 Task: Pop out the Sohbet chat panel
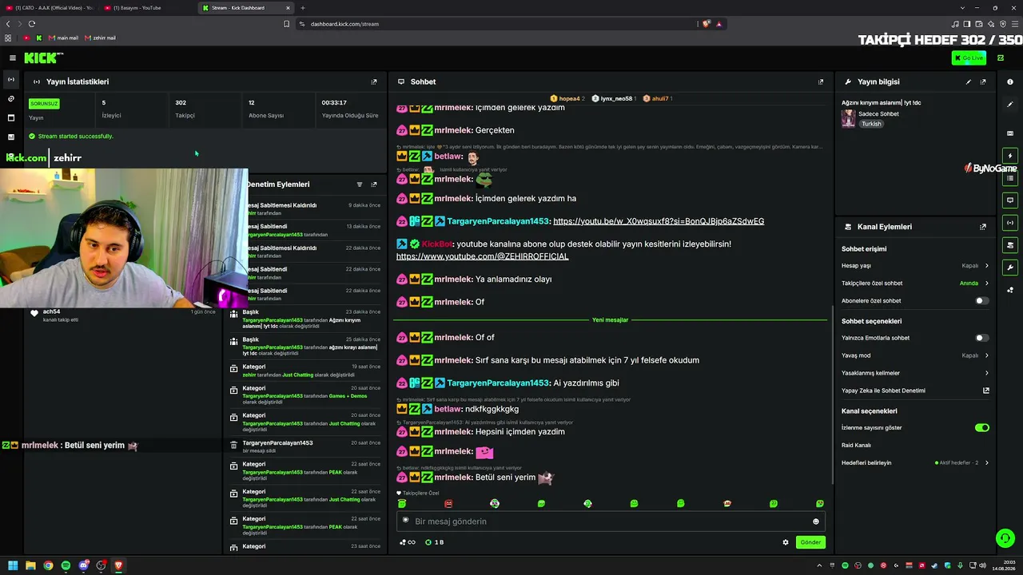pos(821,81)
